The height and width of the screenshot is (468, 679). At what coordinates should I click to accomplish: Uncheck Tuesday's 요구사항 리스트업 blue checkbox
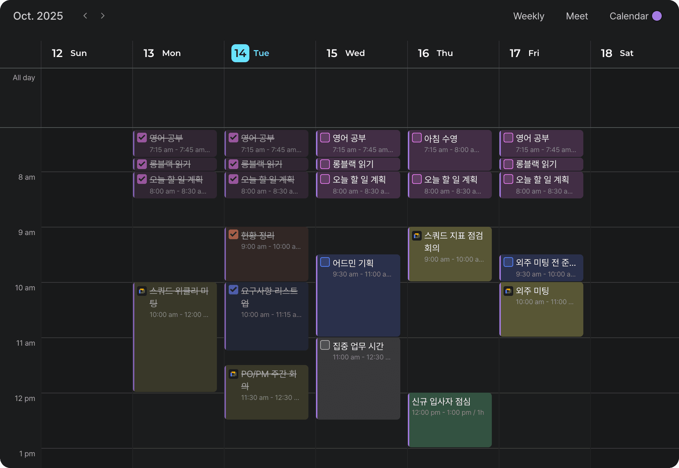click(233, 290)
